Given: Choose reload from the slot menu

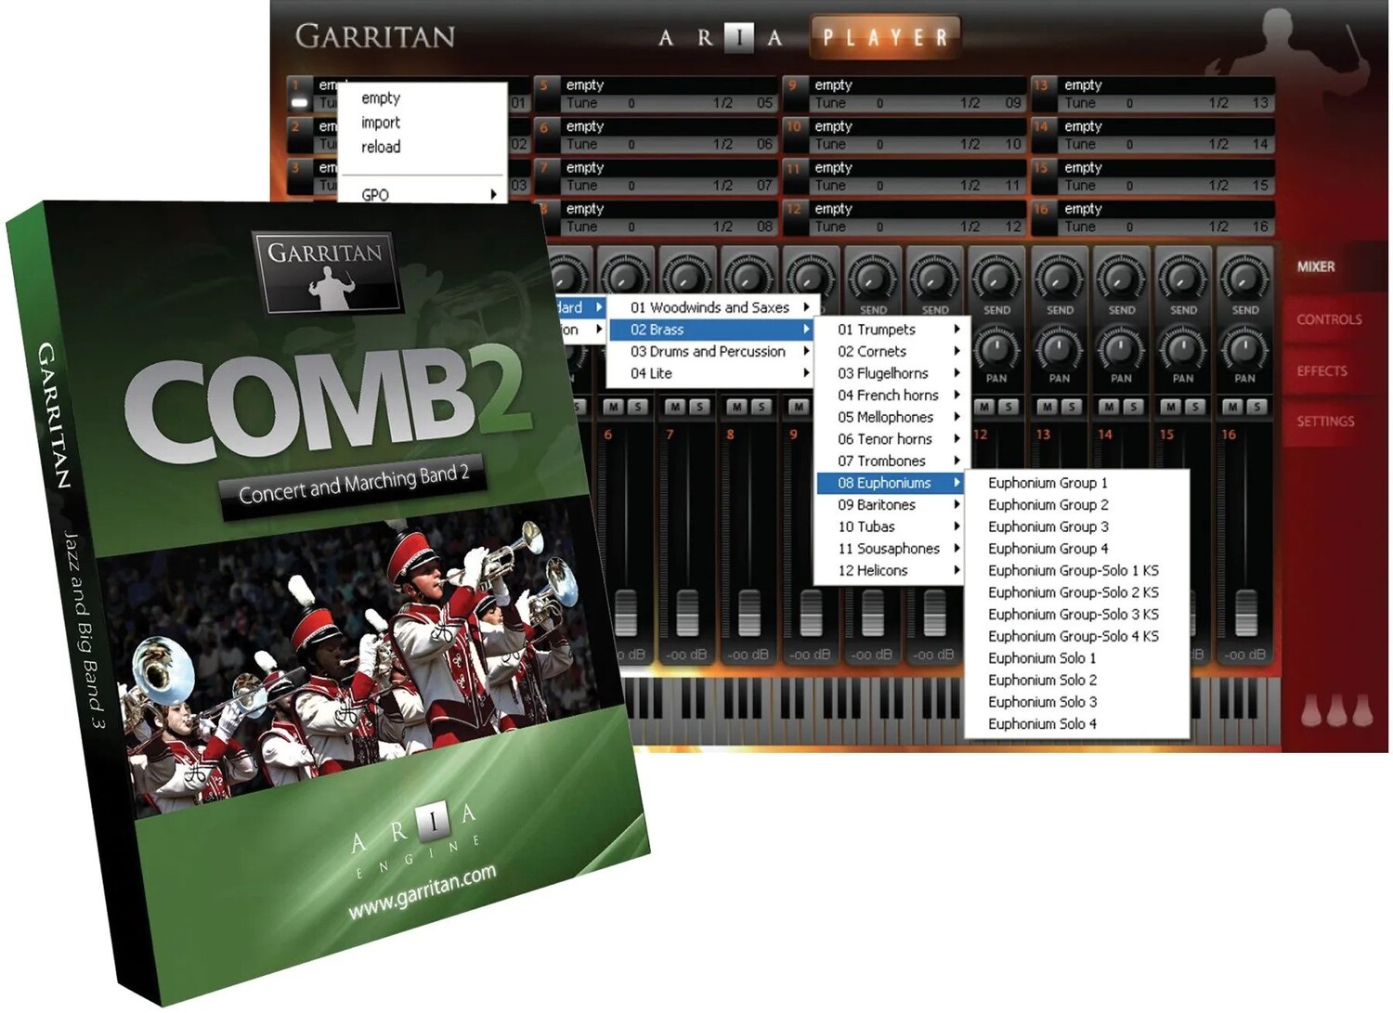Looking at the screenshot, I should coord(381,147).
